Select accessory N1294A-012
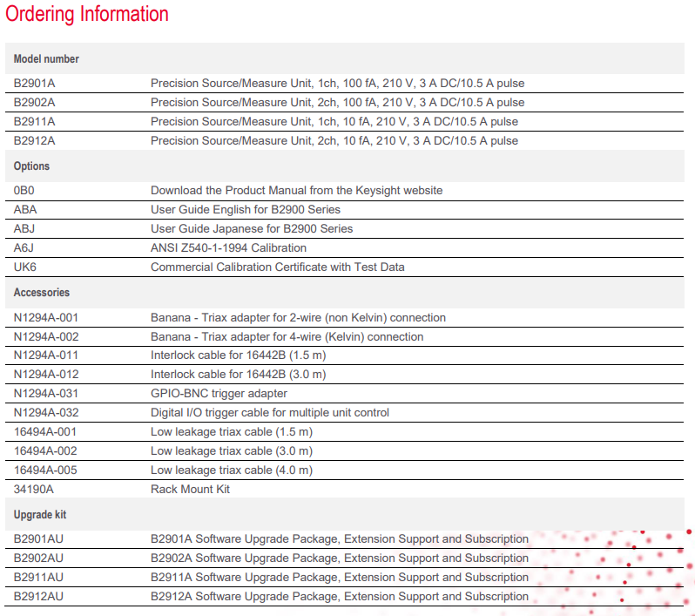This screenshot has height=616, width=695. click(x=46, y=375)
